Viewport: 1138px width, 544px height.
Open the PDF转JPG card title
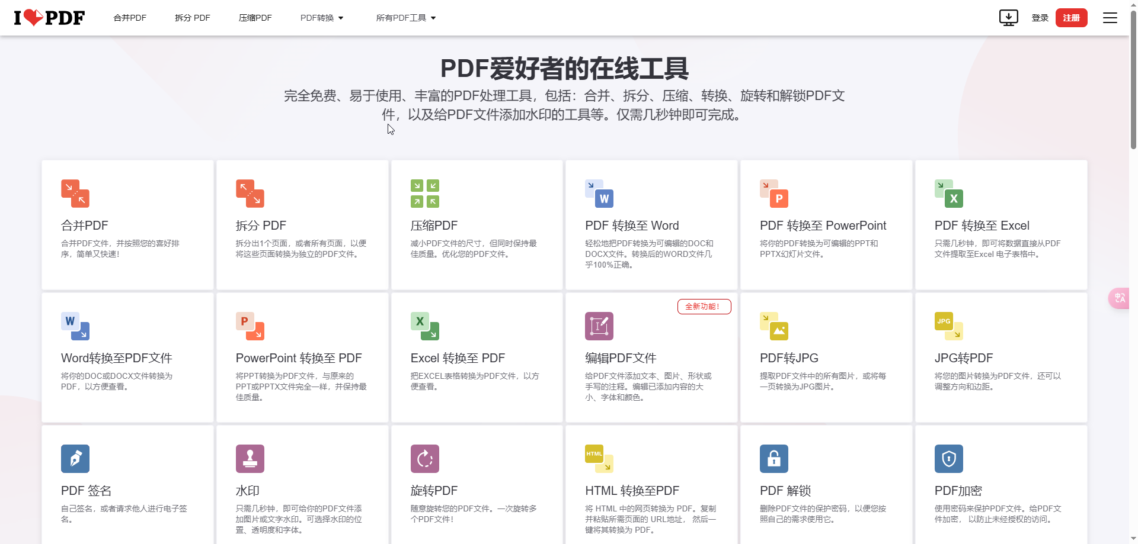tap(789, 358)
